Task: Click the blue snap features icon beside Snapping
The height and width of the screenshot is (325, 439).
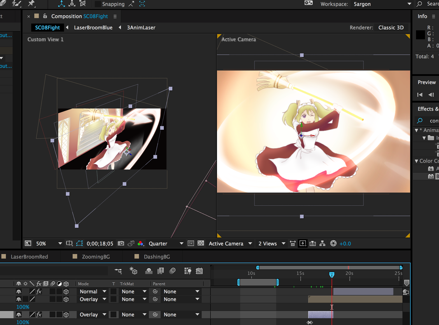Action: coord(142,4)
